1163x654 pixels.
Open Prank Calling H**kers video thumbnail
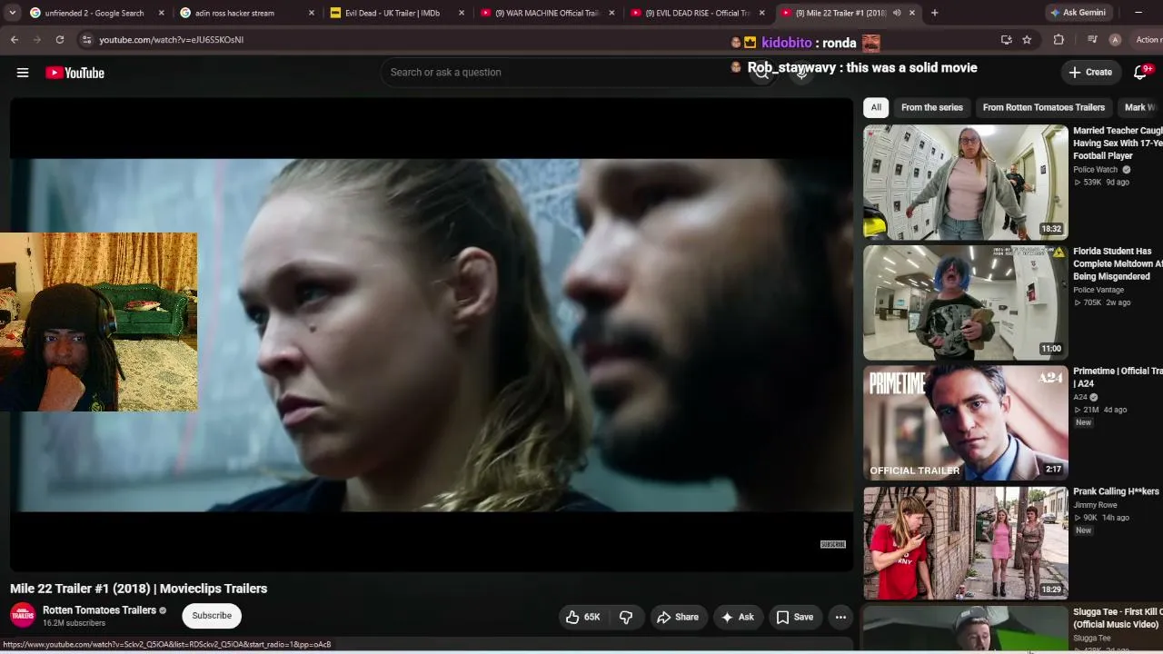(x=966, y=543)
